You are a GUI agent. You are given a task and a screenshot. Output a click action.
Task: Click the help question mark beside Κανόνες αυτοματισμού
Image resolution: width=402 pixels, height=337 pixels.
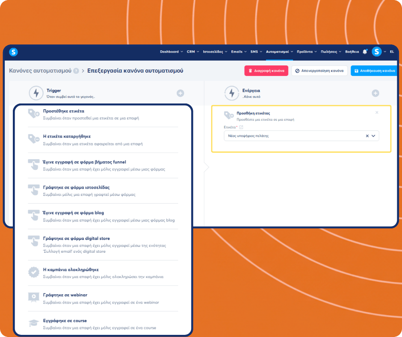76,71
